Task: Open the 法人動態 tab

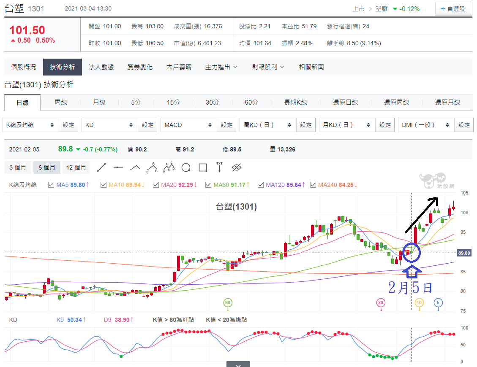Action: [101, 67]
